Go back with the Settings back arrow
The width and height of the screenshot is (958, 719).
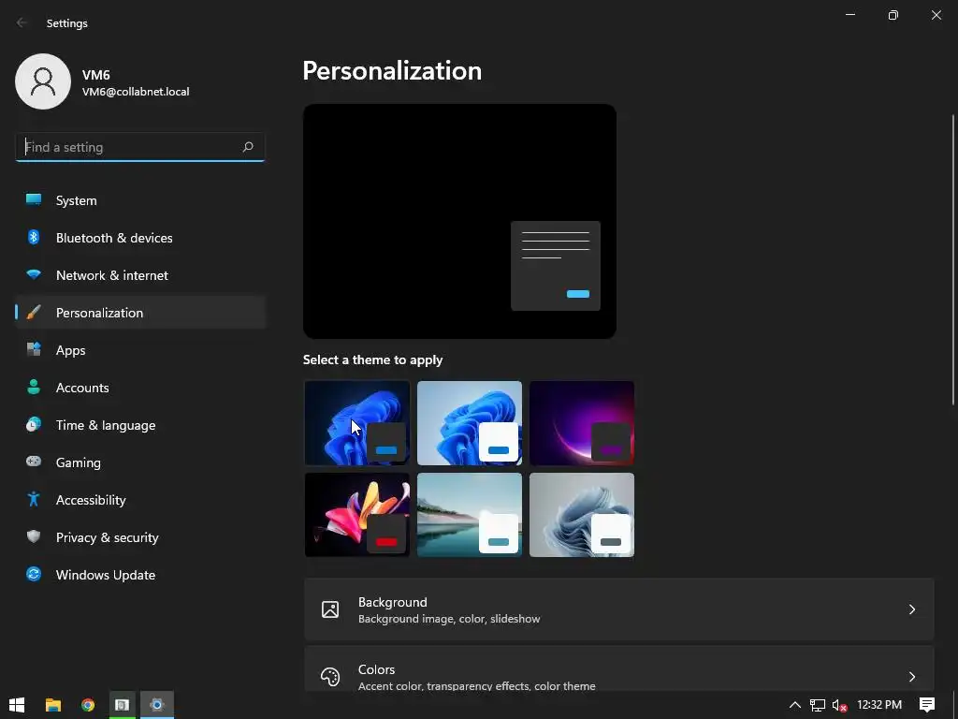(22, 22)
